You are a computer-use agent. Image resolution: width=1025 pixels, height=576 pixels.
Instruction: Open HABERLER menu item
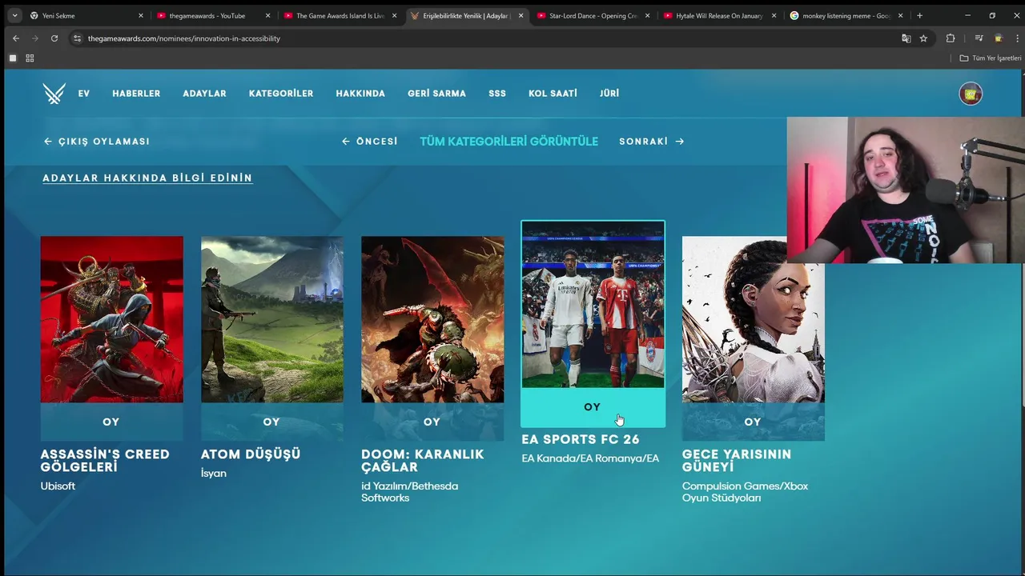pos(136,94)
